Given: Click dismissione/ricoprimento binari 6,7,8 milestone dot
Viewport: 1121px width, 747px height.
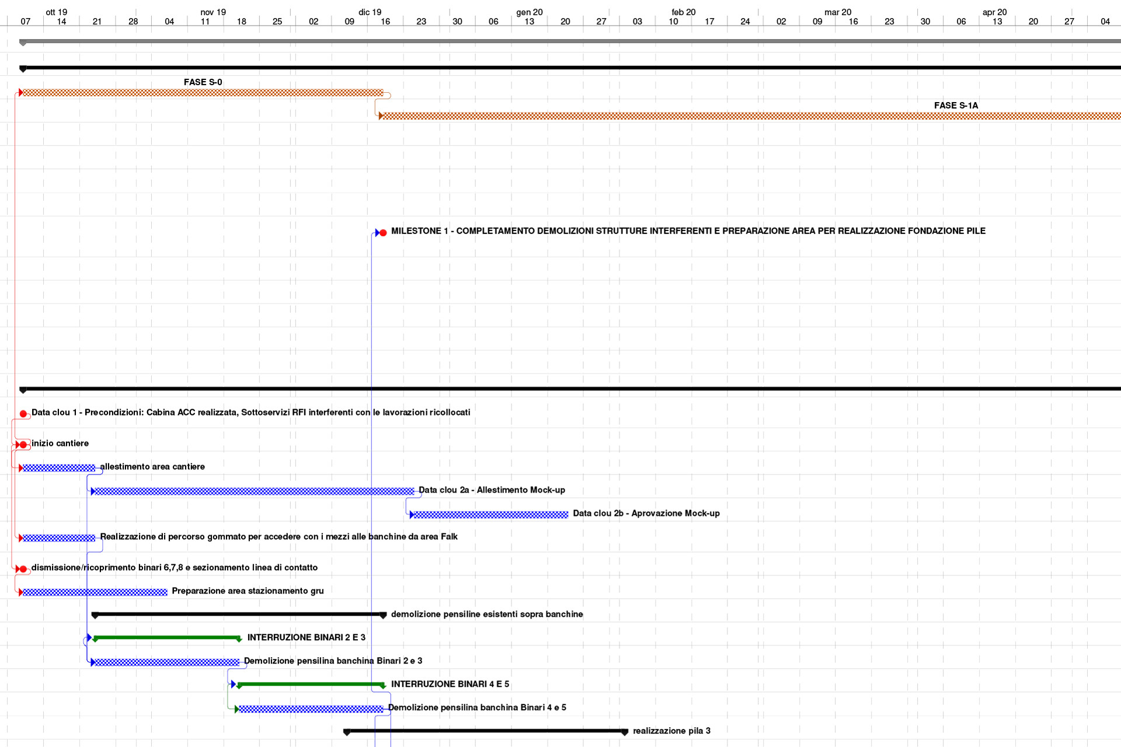Looking at the screenshot, I should (x=23, y=569).
